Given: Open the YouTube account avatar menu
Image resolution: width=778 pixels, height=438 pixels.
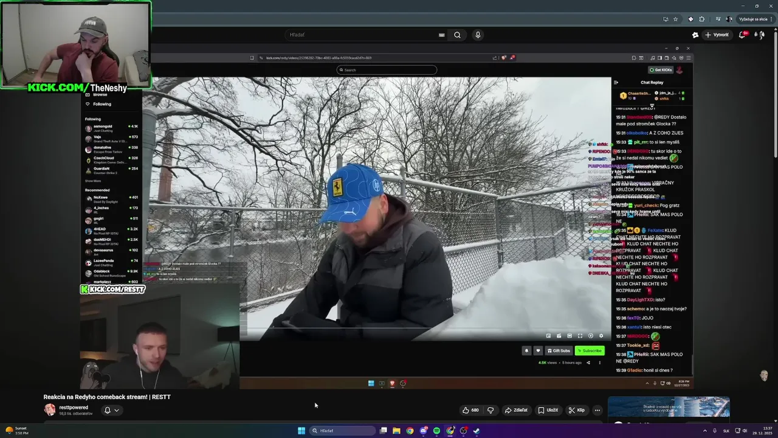Looking at the screenshot, I should click(x=759, y=35).
